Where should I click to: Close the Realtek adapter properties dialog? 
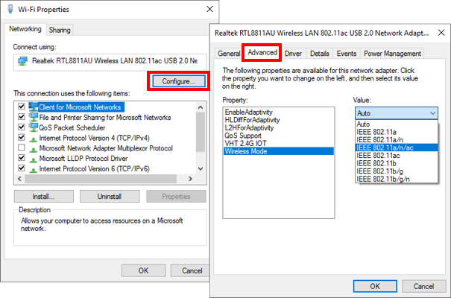(x=441, y=33)
